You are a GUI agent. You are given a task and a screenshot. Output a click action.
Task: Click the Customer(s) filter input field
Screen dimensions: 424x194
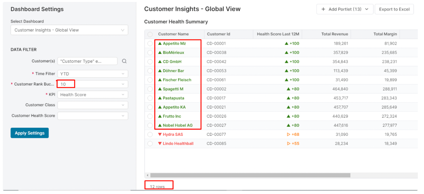[88, 61]
